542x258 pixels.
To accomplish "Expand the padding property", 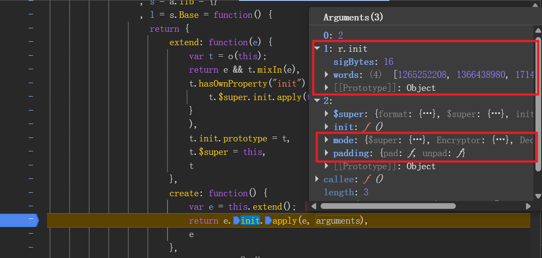I will tap(327, 153).
